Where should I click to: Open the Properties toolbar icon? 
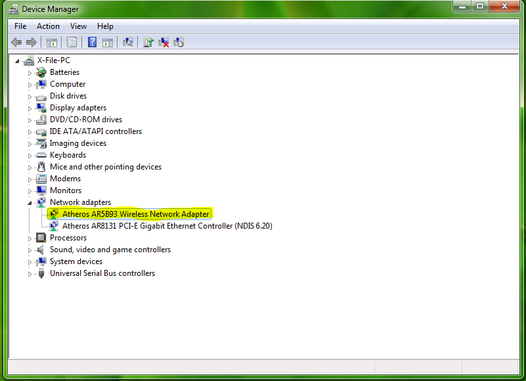pyautogui.click(x=72, y=42)
